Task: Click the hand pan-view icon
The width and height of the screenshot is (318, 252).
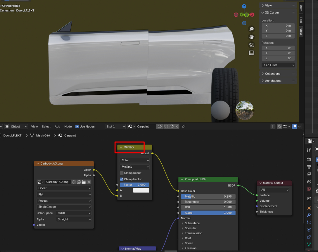Action: pyautogui.click(x=251, y=37)
